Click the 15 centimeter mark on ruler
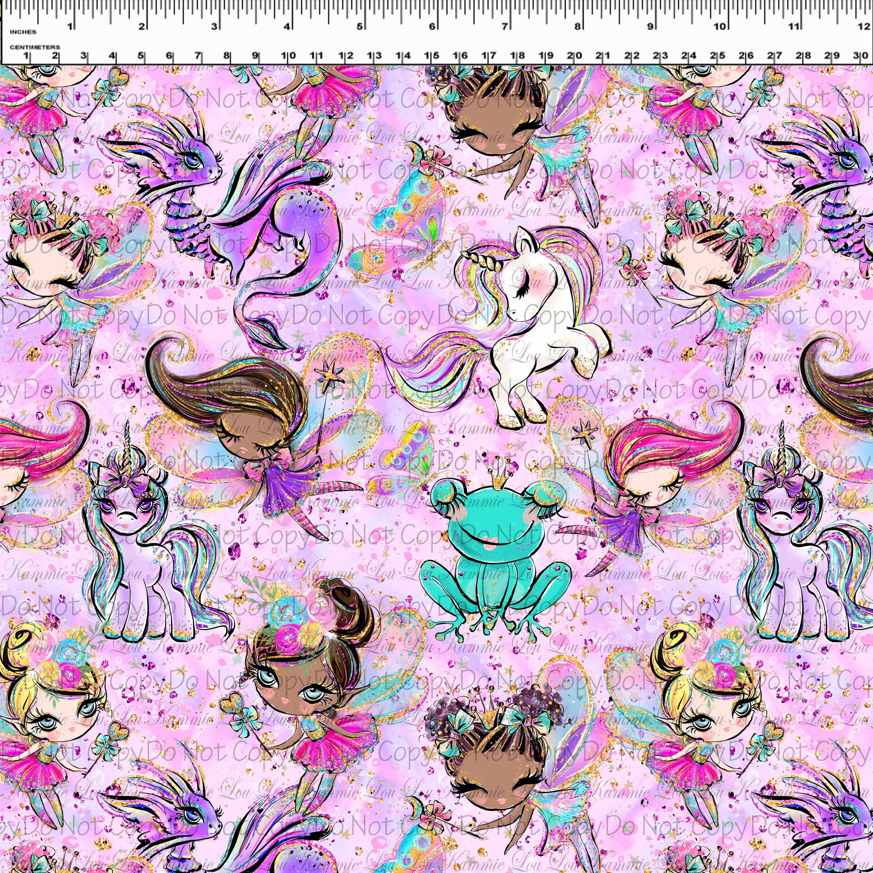The height and width of the screenshot is (873, 873). [431, 56]
